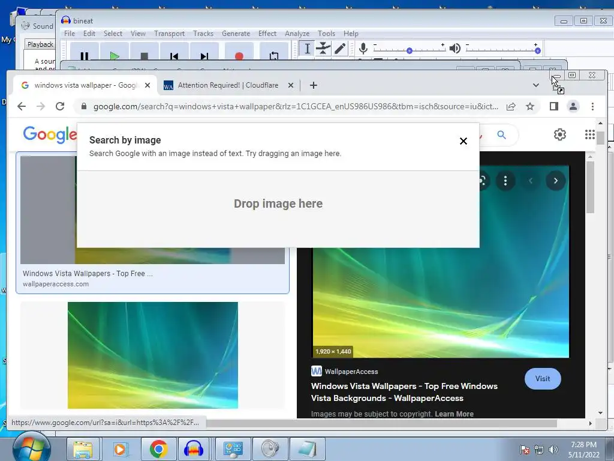614x461 pixels.
Task: Click the Google logo
Action: pos(50,135)
